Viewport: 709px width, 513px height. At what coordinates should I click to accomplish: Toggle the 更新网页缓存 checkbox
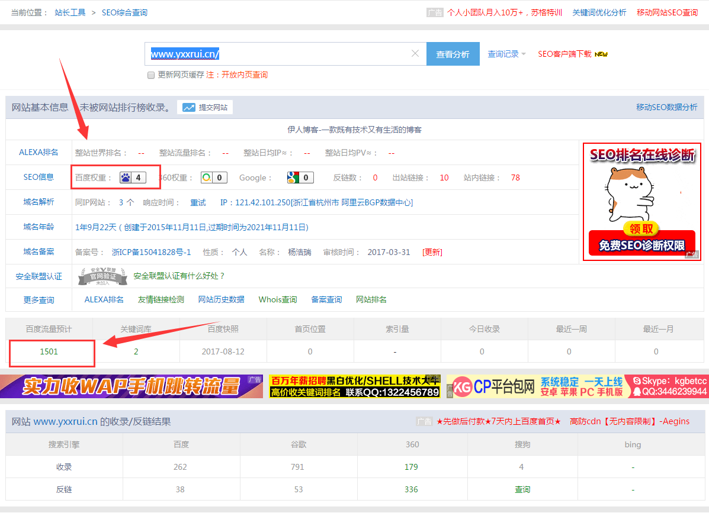pos(151,75)
